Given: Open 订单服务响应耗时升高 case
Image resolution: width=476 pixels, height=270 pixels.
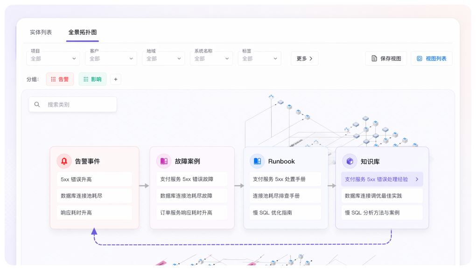Looking at the screenshot, I should point(192,213).
